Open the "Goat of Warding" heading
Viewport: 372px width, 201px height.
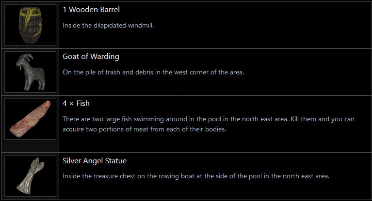[91, 56]
